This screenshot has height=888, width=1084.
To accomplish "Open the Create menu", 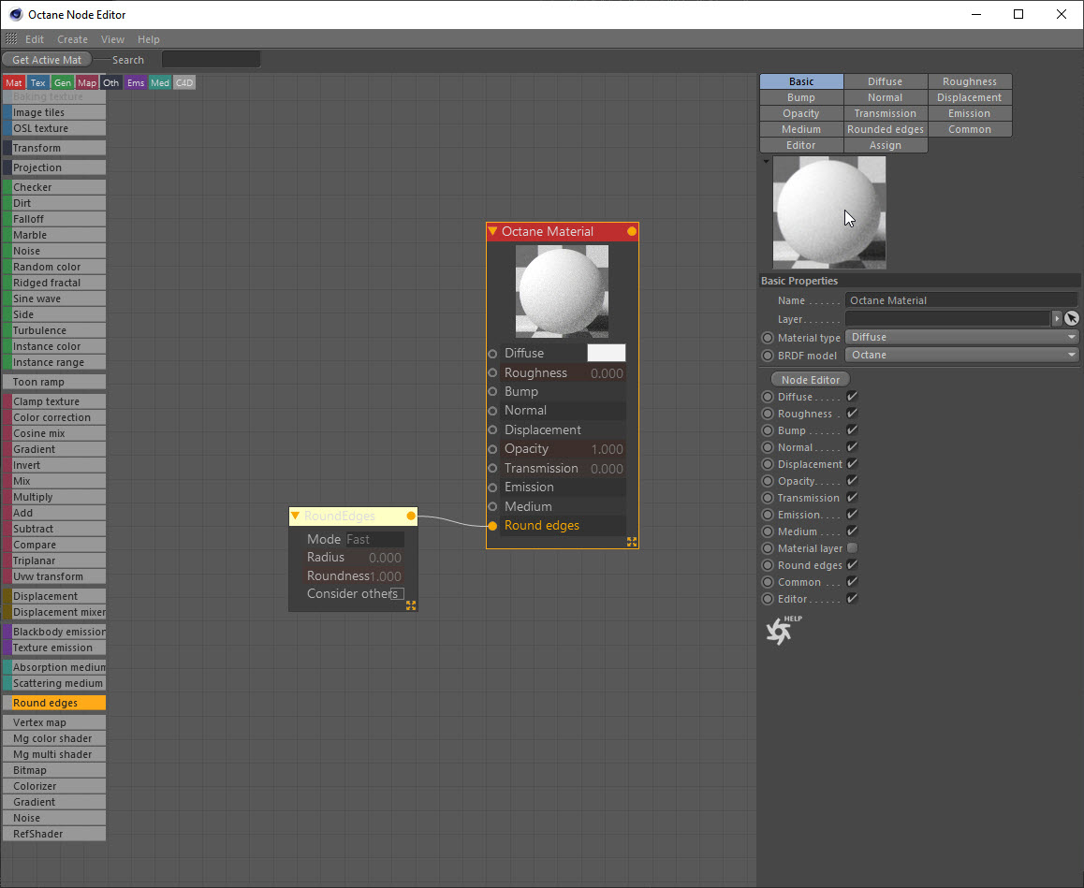I will [x=73, y=39].
